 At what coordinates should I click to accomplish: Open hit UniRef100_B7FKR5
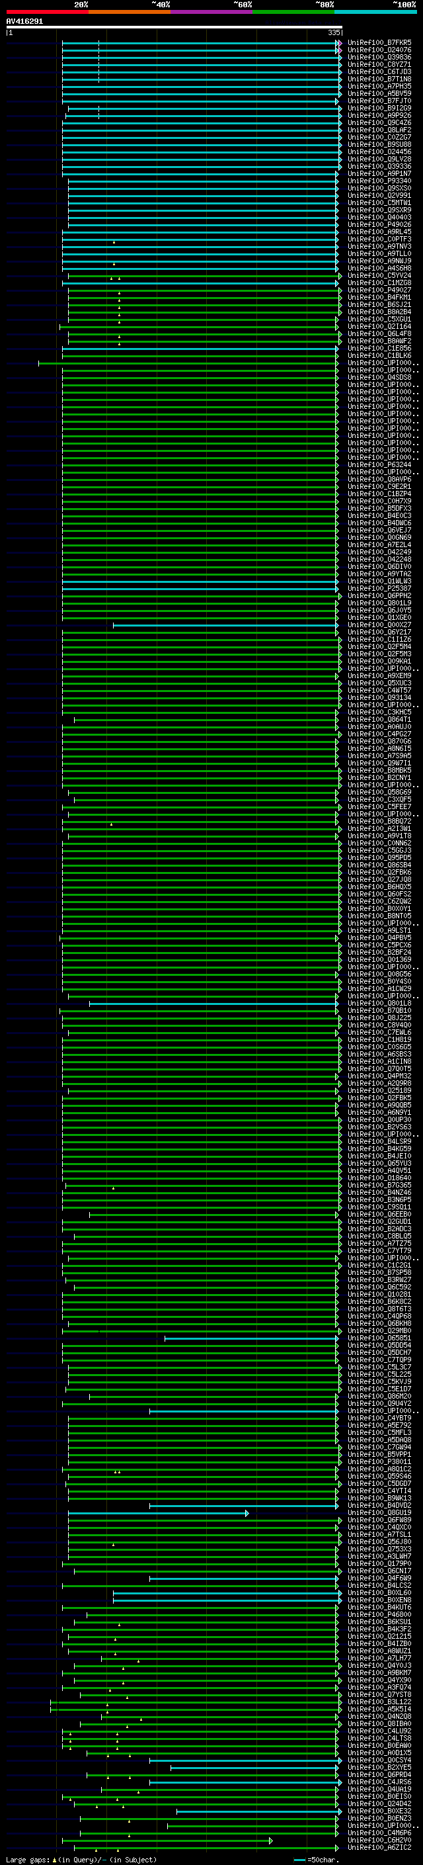tap(379, 43)
